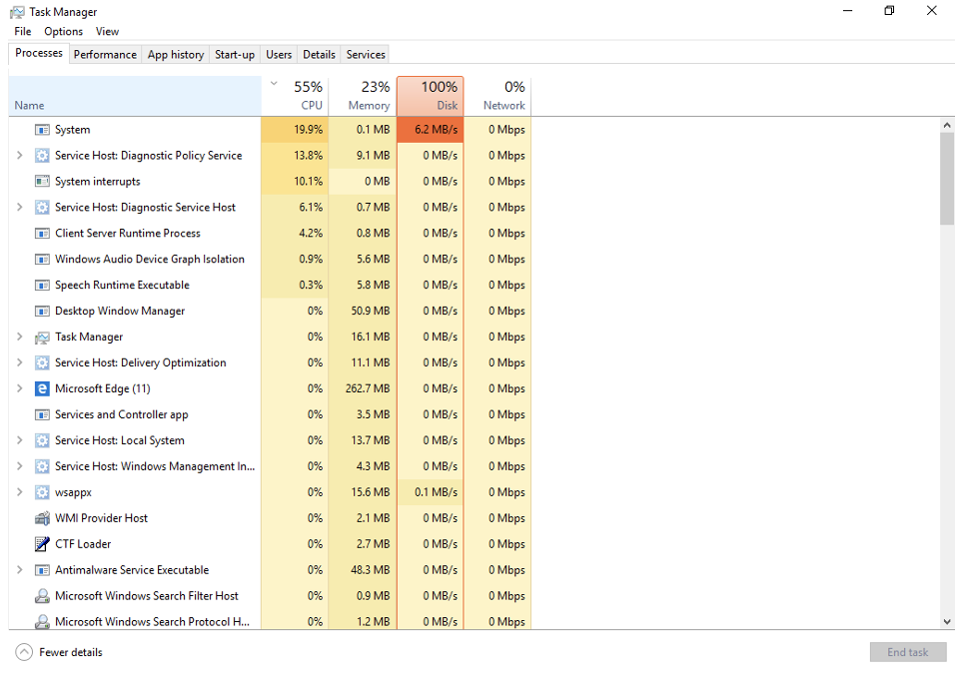This screenshot has height=681, width=975.
Task: Click the CTF Loader pen icon
Action: (42, 543)
